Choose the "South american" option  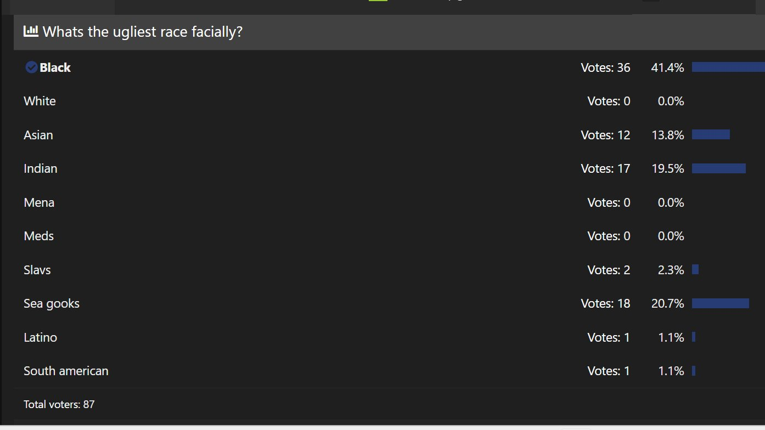tap(66, 371)
